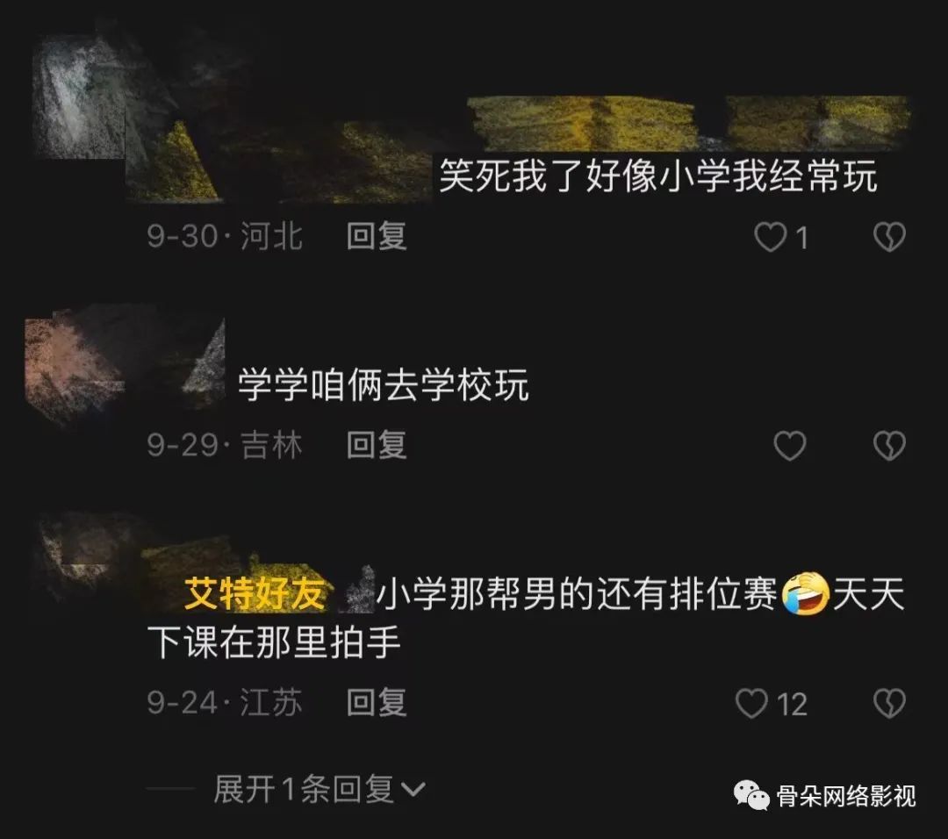Open the 艾特好友 mention link
The height and width of the screenshot is (839, 948).
[254, 593]
